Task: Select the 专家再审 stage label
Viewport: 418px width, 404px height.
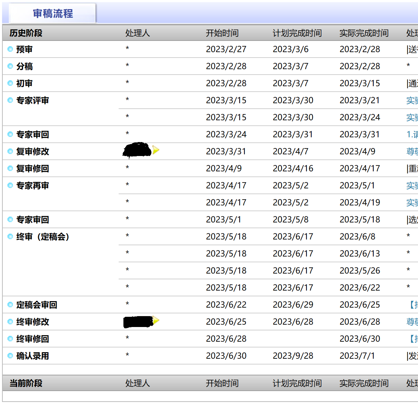Action: (x=33, y=186)
